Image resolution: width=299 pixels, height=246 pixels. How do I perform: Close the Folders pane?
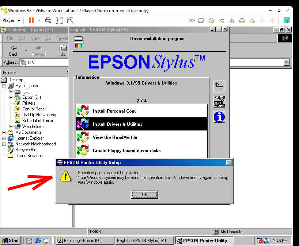[x=67, y=72]
